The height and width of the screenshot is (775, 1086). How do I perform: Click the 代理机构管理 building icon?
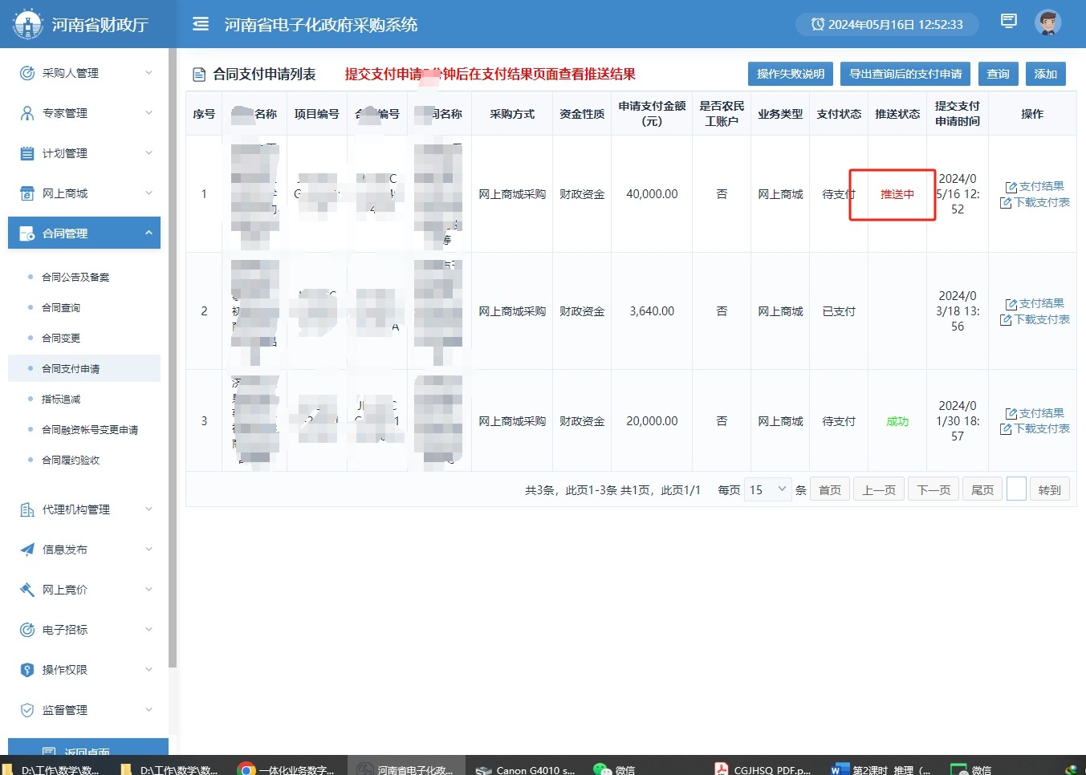[x=27, y=509]
